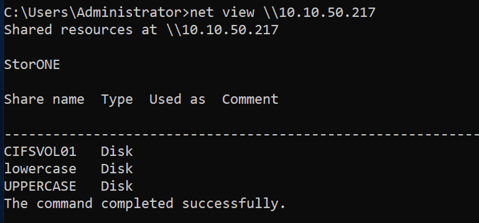Click the CIFSVOL01 share name
The image size is (479, 223).
(x=40, y=151)
